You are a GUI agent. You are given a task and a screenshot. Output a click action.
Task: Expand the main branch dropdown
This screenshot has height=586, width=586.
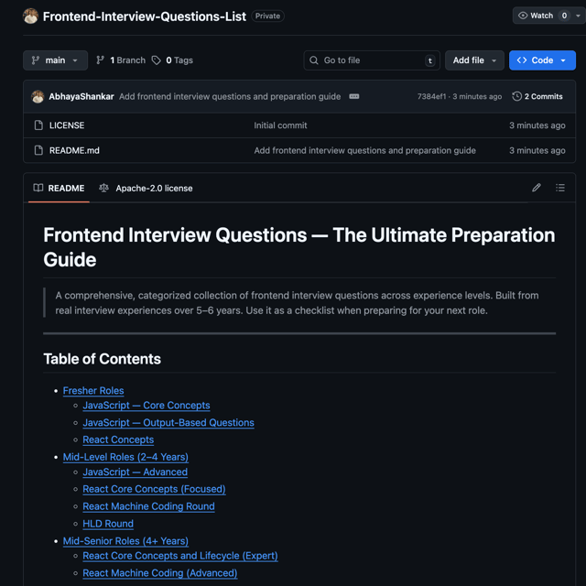(55, 60)
